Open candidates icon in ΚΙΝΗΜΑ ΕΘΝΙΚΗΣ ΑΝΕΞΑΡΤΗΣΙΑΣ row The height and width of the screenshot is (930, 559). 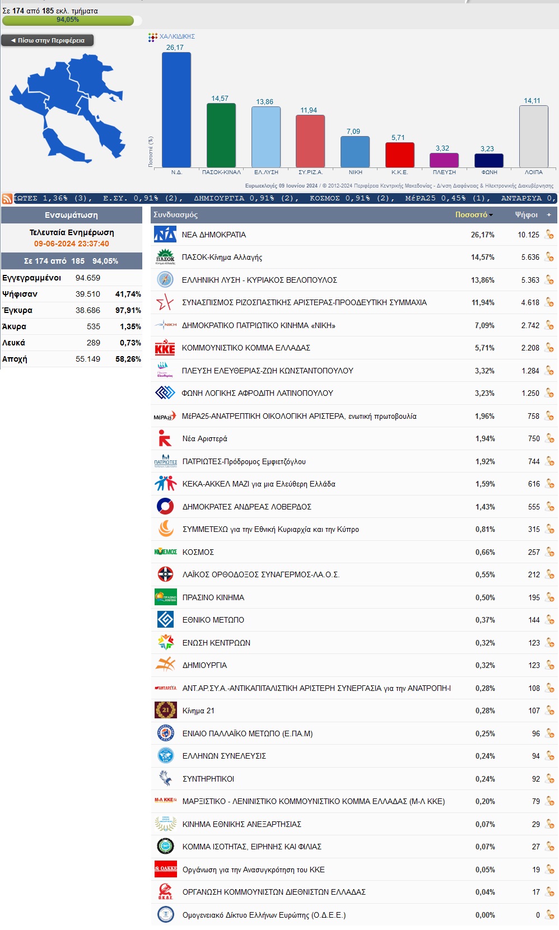point(549,824)
